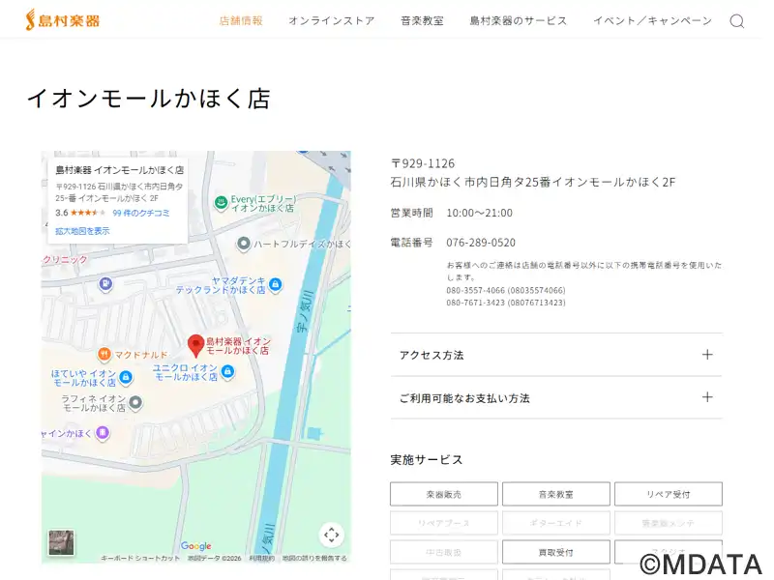Click the Google logo on map
Screen dimensions: 774x580
click(x=195, y=546)
